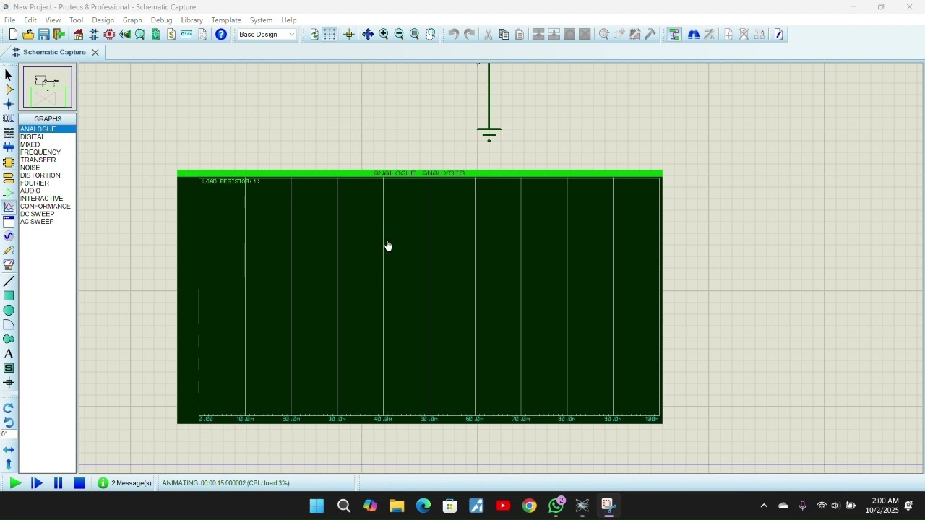Click the Y-Mirror vertical flip icon
The height and width of the screenshot is (520, 925).
9,464
